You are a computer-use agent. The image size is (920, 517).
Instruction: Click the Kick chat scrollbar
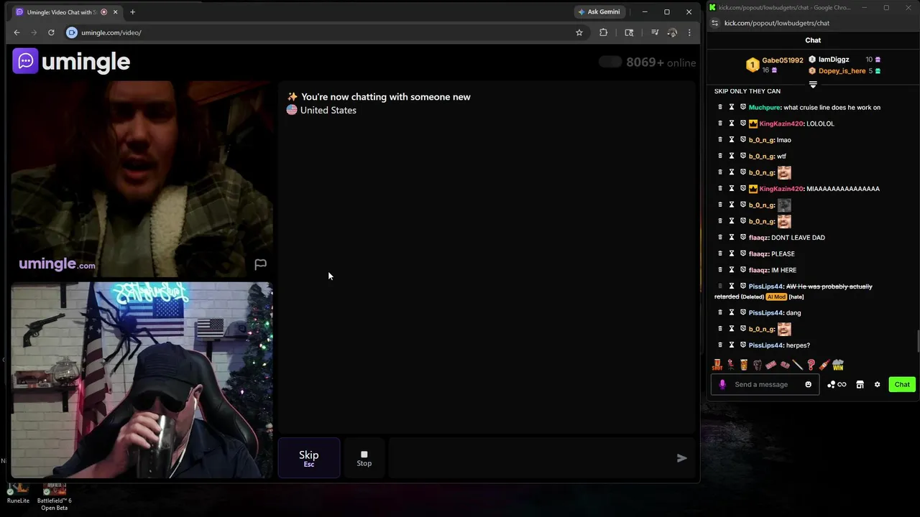(917, 342)
